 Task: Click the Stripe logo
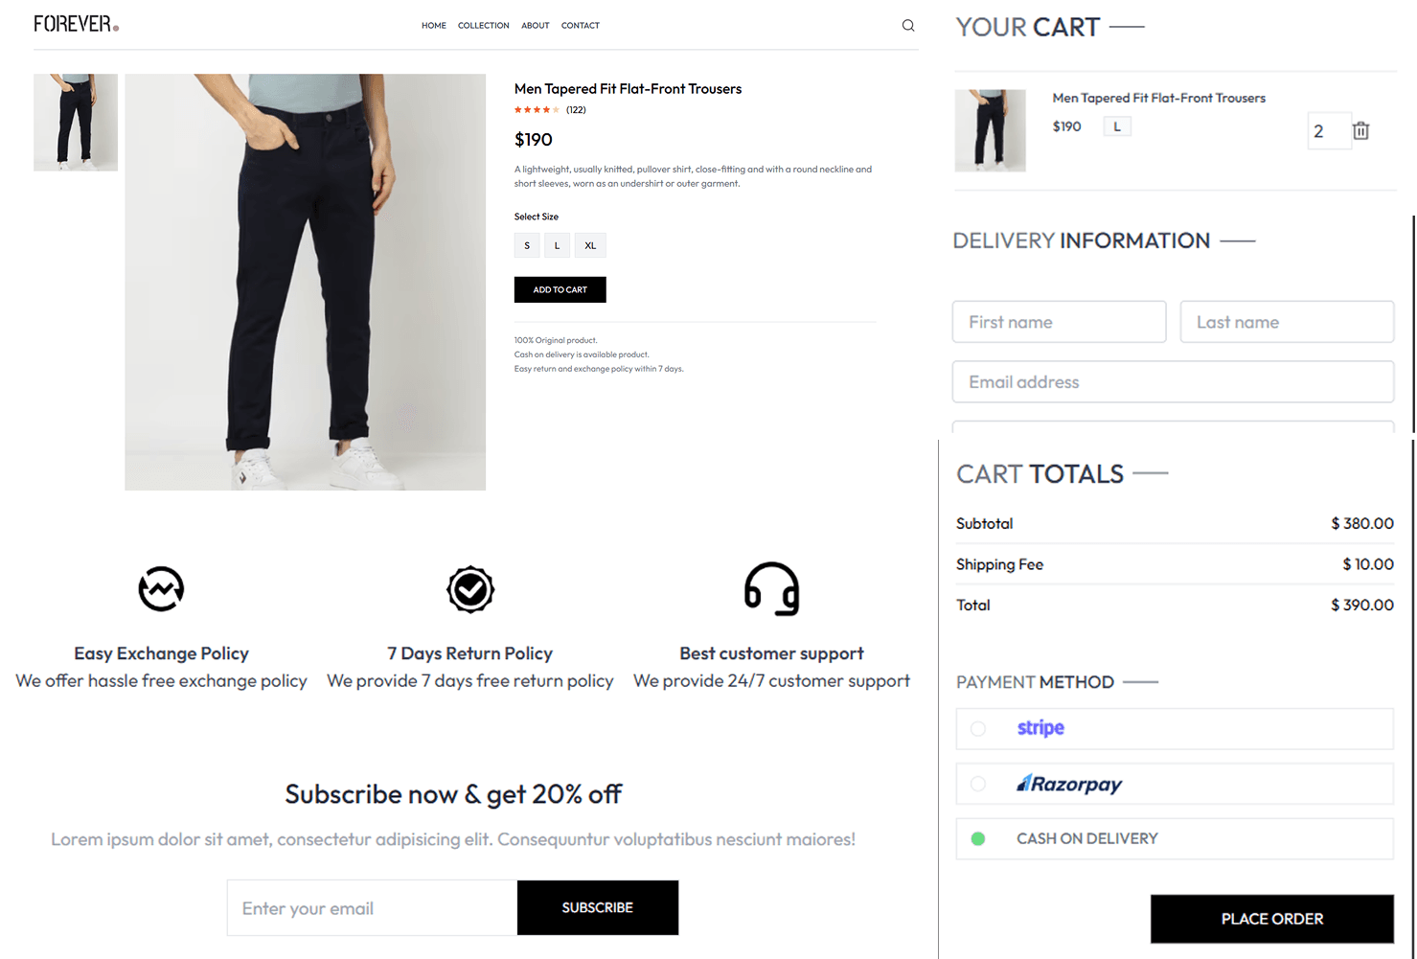(x=1040, y=728)
